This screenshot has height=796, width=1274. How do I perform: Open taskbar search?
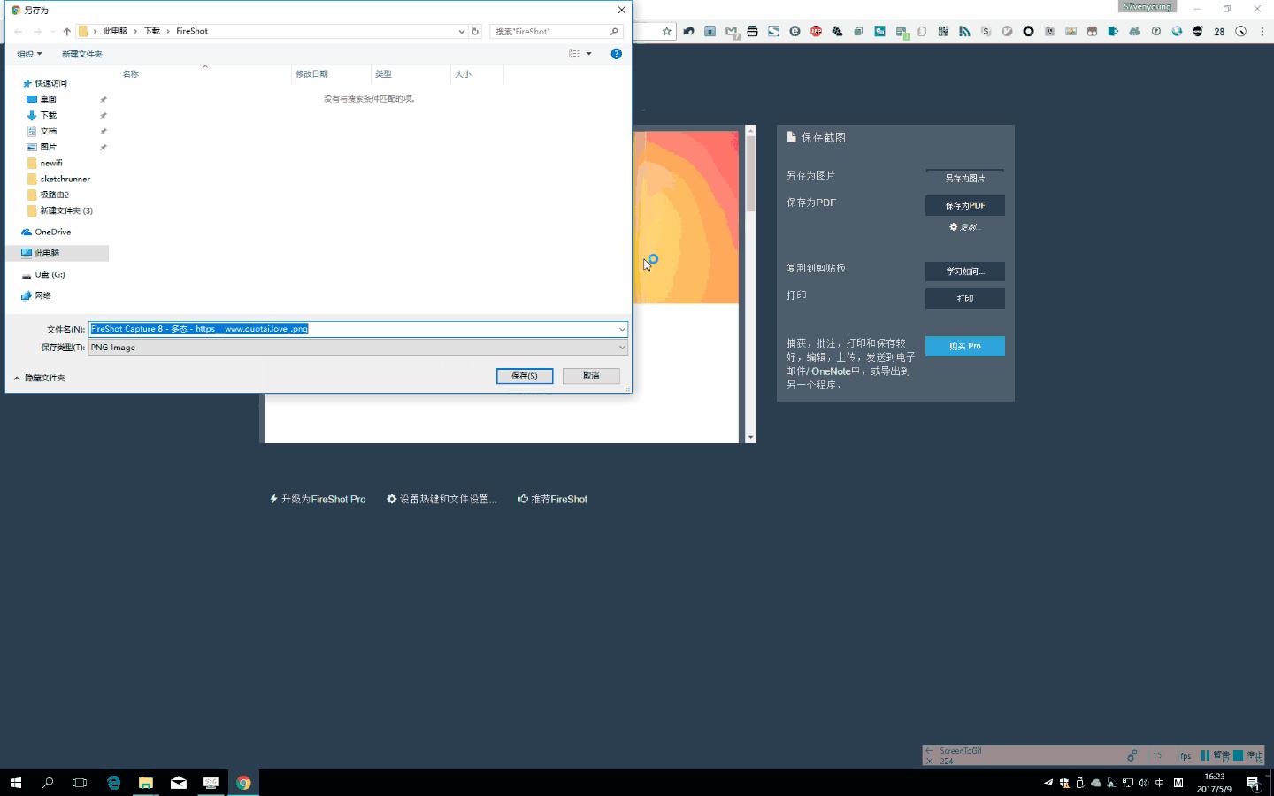tap(48, 783)
